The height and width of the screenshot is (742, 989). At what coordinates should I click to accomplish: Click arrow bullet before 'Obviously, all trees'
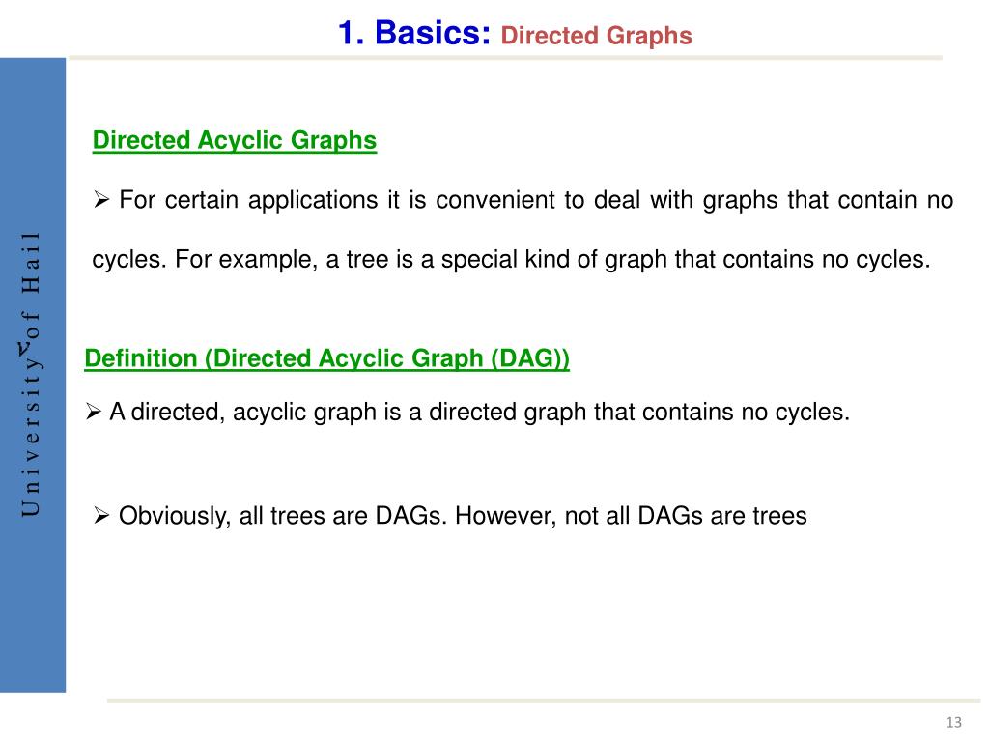tap(100, 516)
